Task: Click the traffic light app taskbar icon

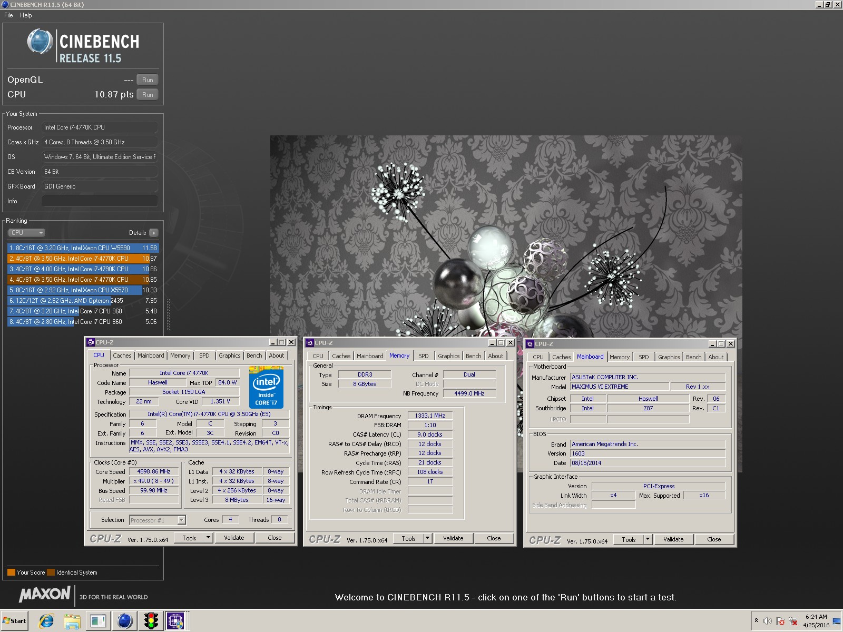Action: [151, 621]
